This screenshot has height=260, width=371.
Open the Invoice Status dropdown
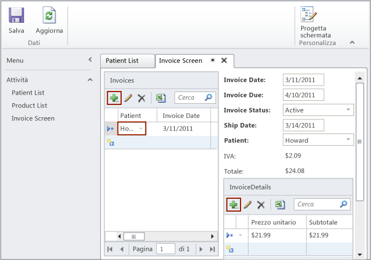[x=348, y=110]
